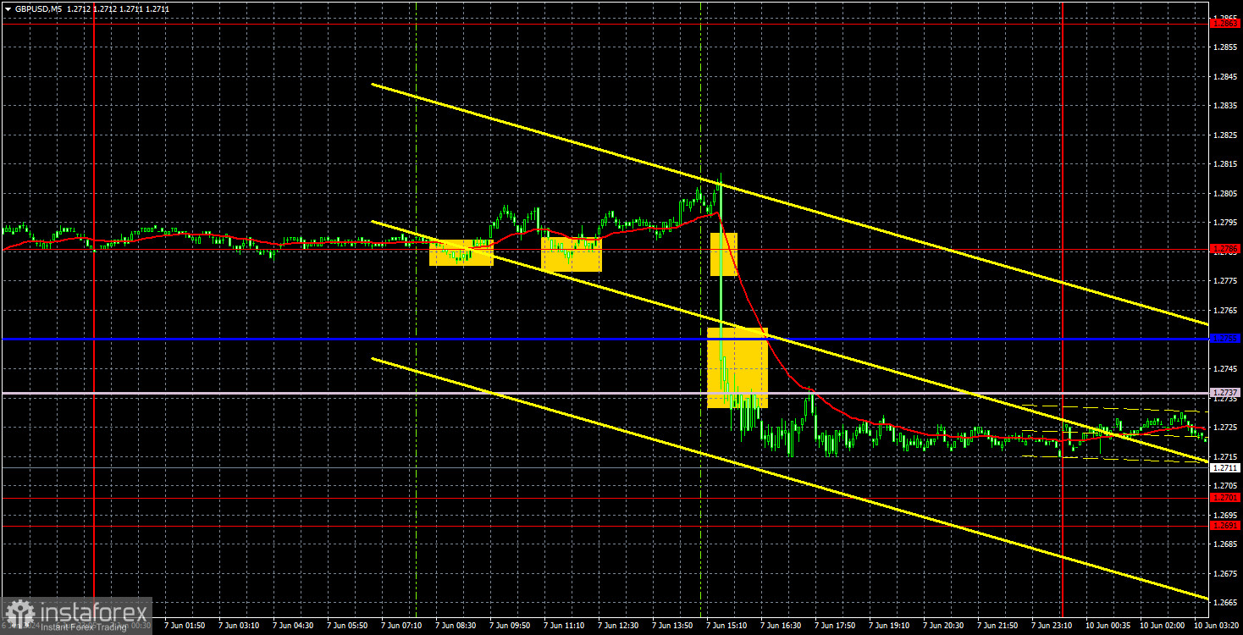Click the 1.2835 price axis value

pyautogui.click(x=1225, y=106)
